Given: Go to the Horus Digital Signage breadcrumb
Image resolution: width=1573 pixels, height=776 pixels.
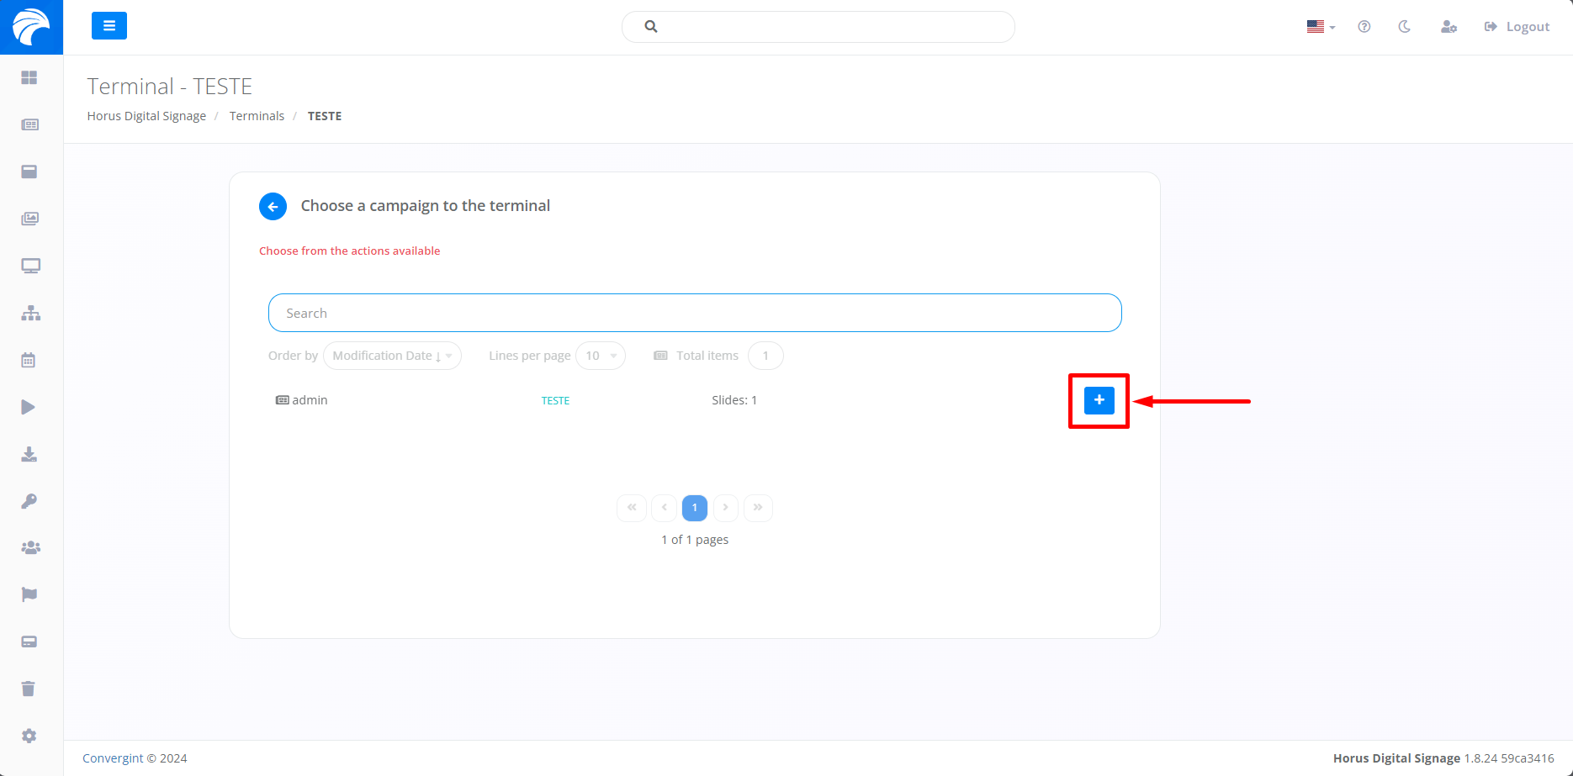Looking at the screenshot, I should (x=146, y=116).
